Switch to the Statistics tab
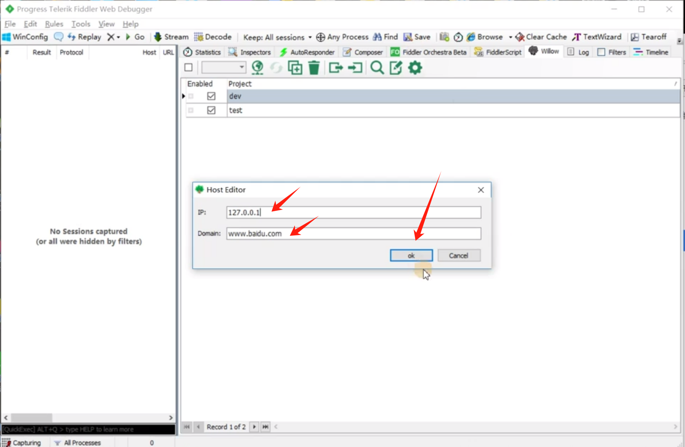 pyautogui.click(x=202, y=52)
